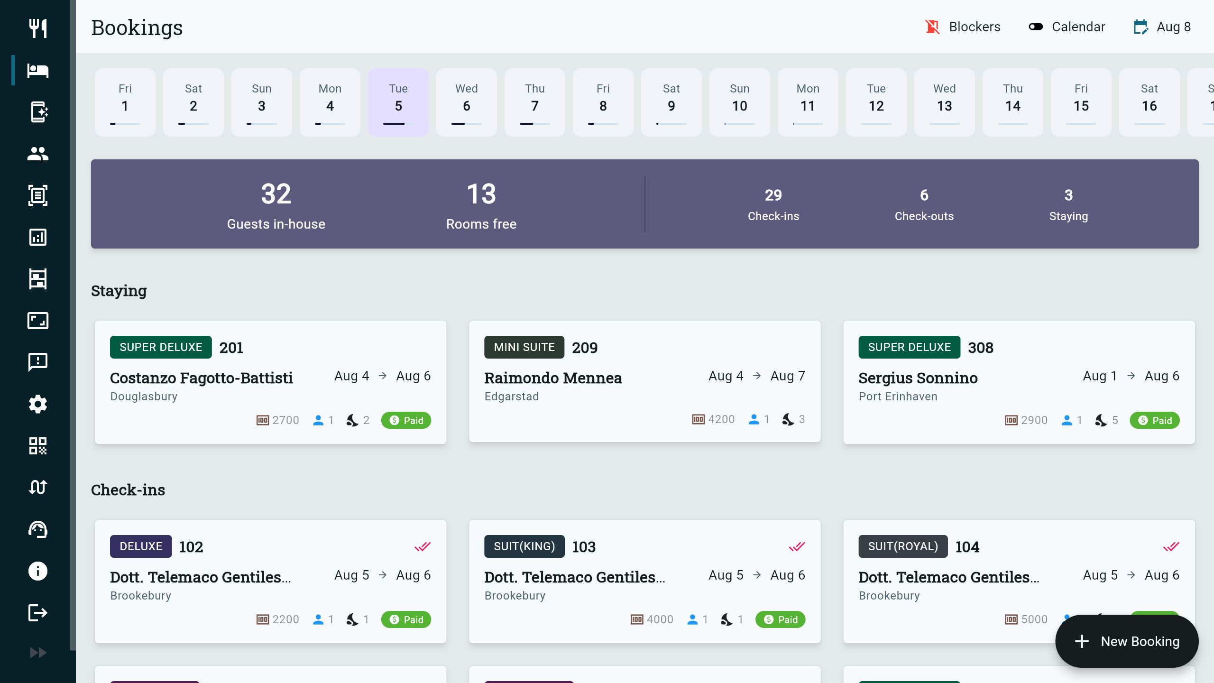Open the support agent headset icon

(x=38, y=529)
